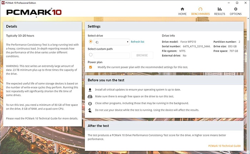Open the BENCHMARKS tab

coord(200,11)
